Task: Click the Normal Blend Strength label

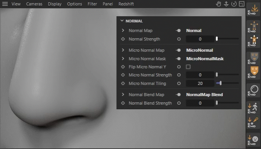Action: click(150, 103)
